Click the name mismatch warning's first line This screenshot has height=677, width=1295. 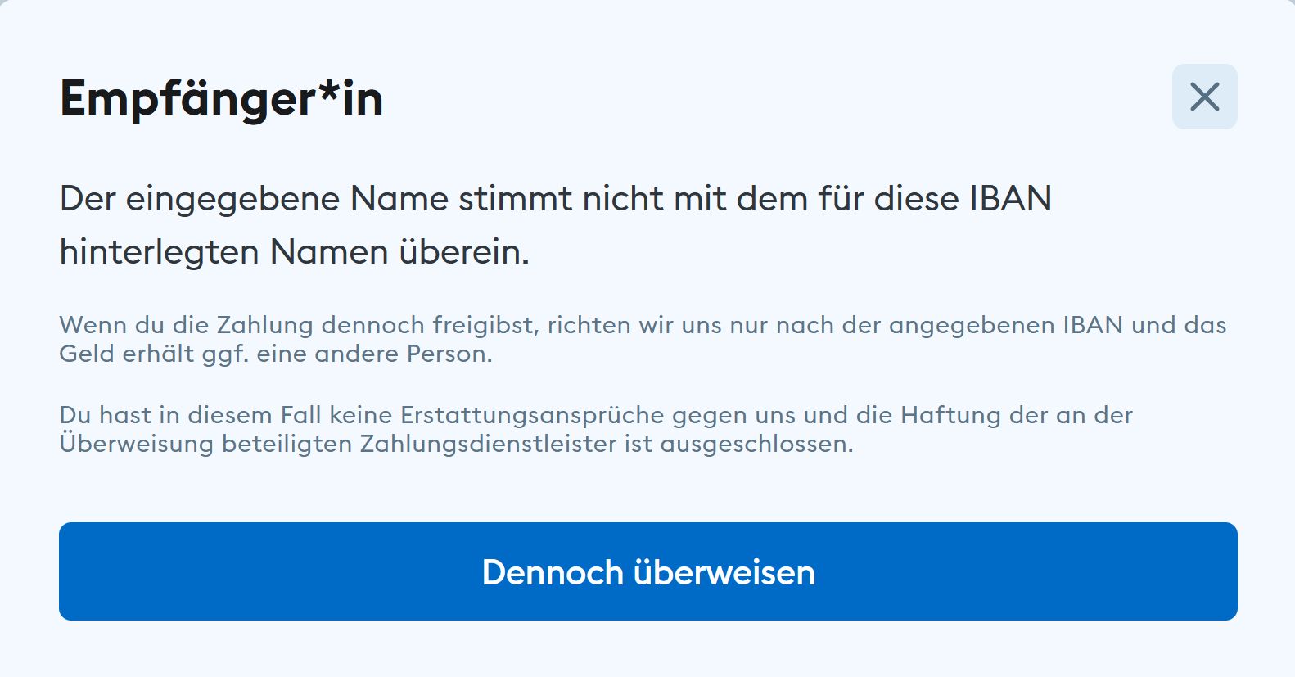click(x=555, y=199)
